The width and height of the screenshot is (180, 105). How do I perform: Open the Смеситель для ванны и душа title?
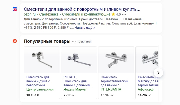click(38, 81)
